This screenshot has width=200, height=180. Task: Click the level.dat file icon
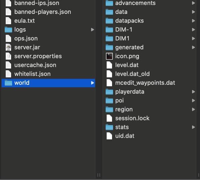point(109,65)
